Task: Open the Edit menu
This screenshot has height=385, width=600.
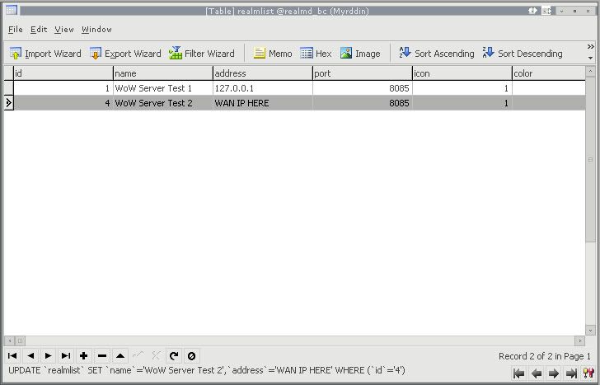Action: [39, 30]
